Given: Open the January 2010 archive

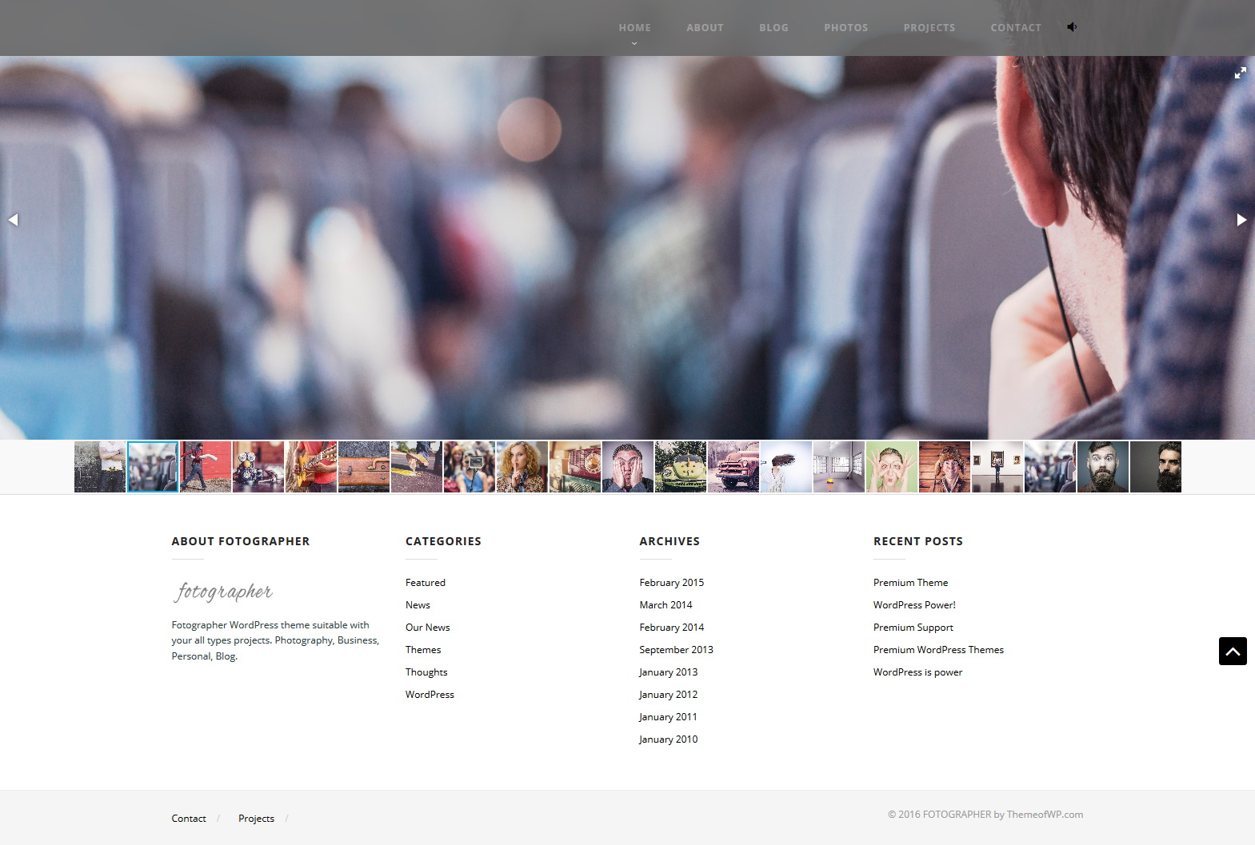Looking at the screenshot, I should coord(669,739).
